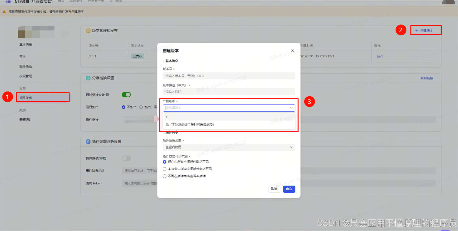This screenshot has width=458, height=231.
Task: Select the 不加密 radio button
Action: pos(123,107)
